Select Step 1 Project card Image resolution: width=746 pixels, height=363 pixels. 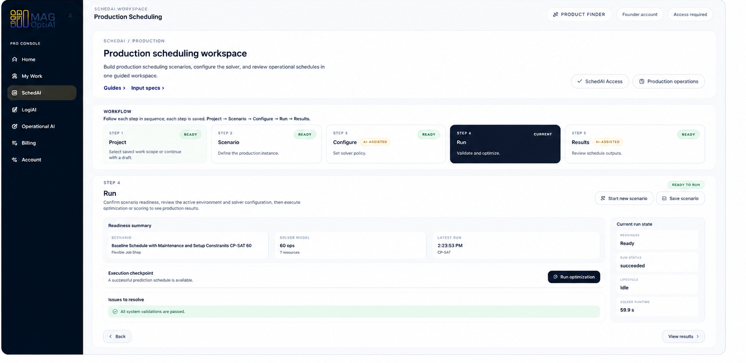(x=155, y=144)
